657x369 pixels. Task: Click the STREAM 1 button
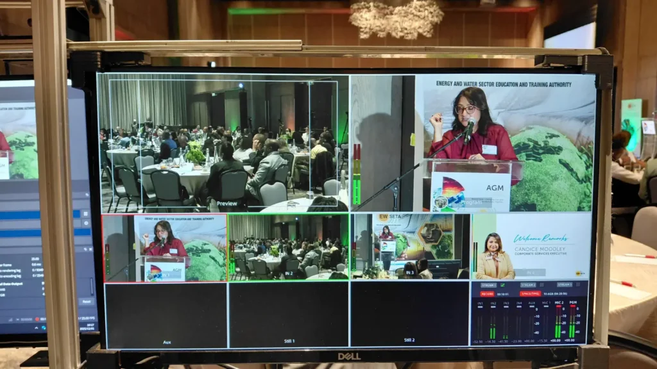click(x=488, y=285)
